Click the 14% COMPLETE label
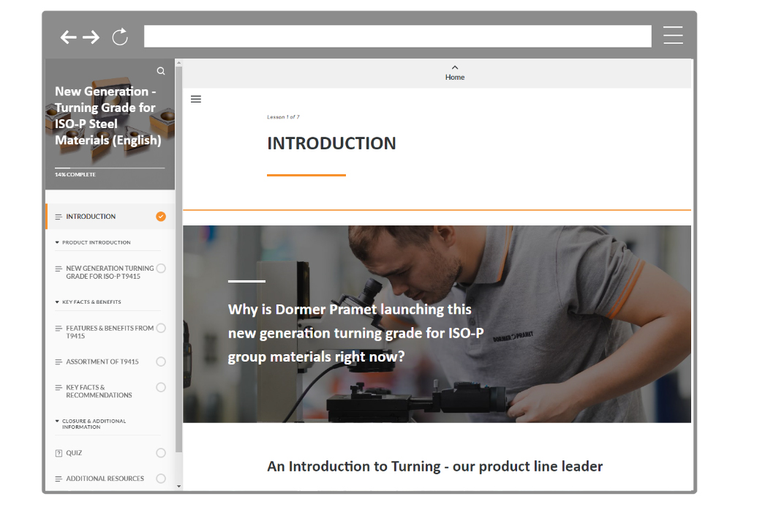757x505 pixels. pyautogui.click(x=75, y=174)
